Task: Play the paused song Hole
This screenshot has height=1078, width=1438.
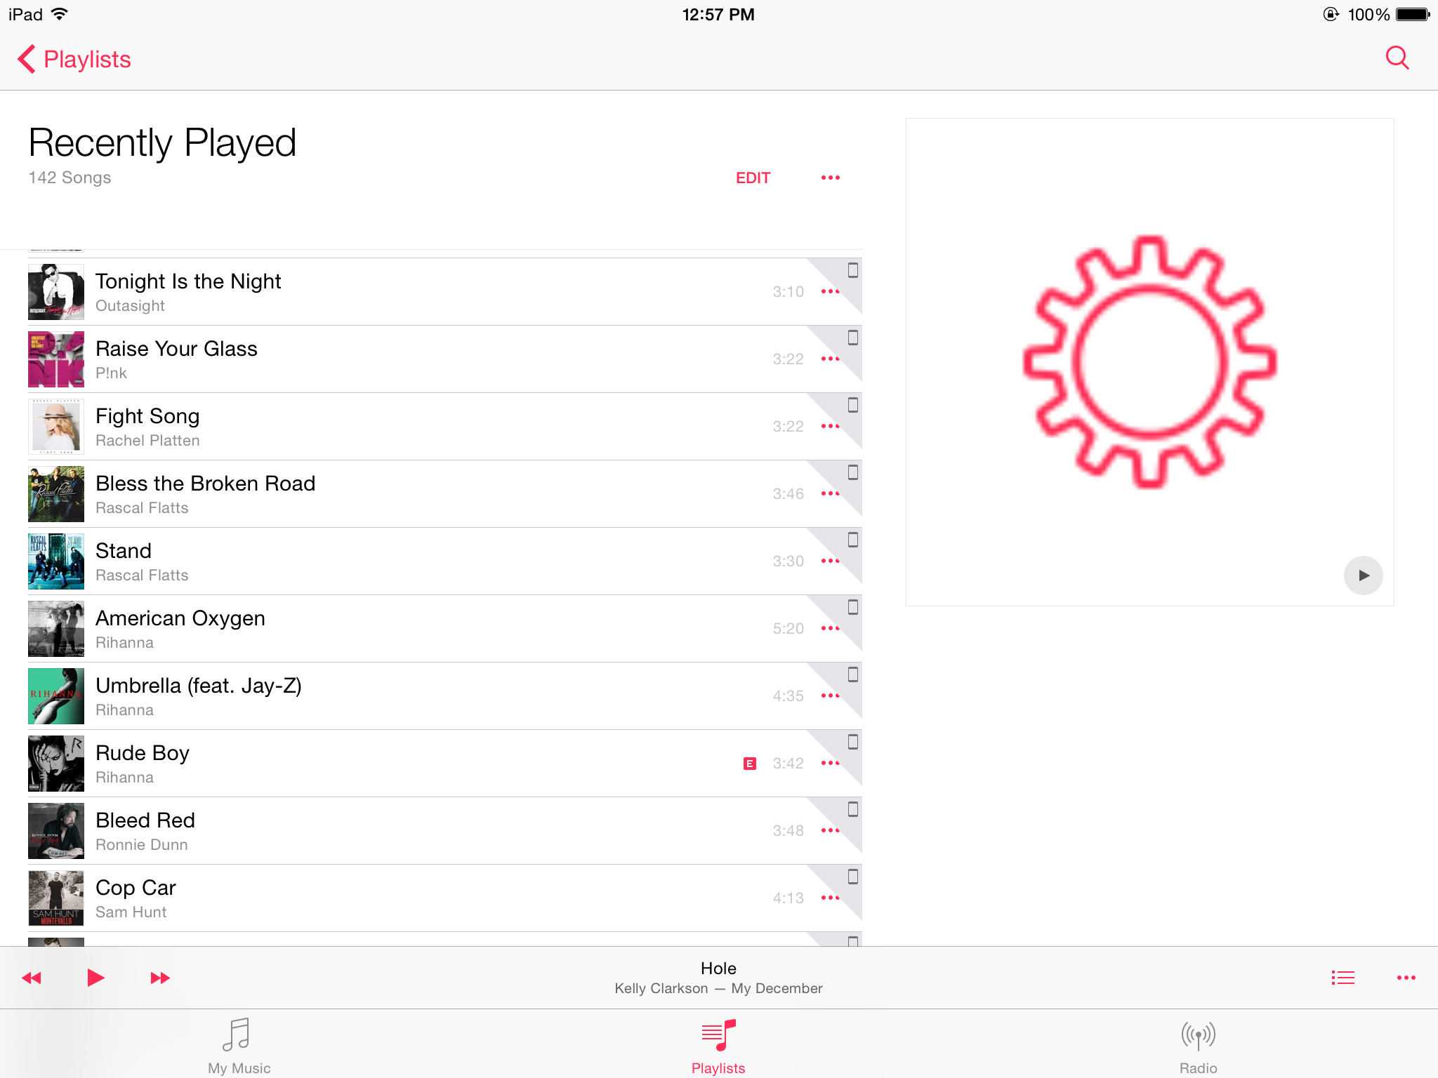Action: tap(95, 977)
